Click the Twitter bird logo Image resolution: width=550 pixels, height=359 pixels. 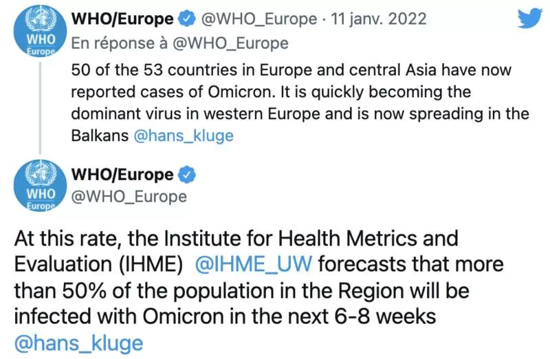530,19
